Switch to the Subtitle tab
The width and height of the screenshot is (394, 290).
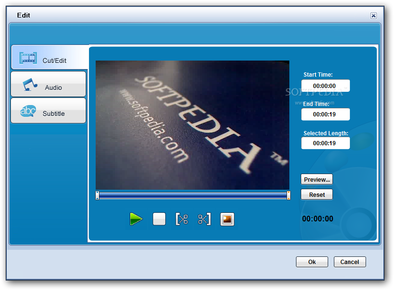[x=48, y=111]
